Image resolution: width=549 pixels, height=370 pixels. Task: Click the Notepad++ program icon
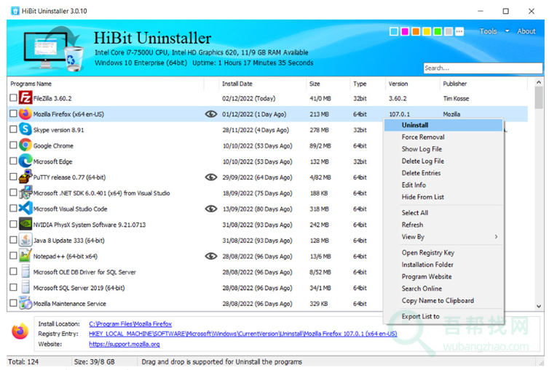click(25, 256)
